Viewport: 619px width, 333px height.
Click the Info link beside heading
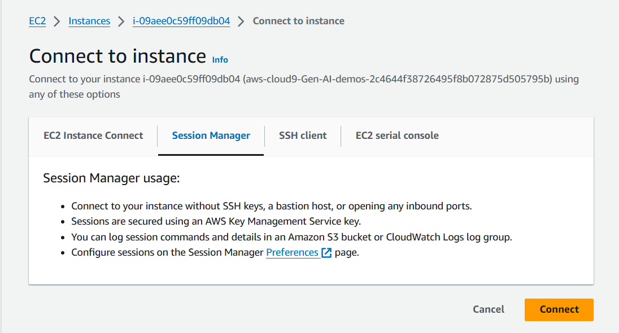click(x=220, y=60)
